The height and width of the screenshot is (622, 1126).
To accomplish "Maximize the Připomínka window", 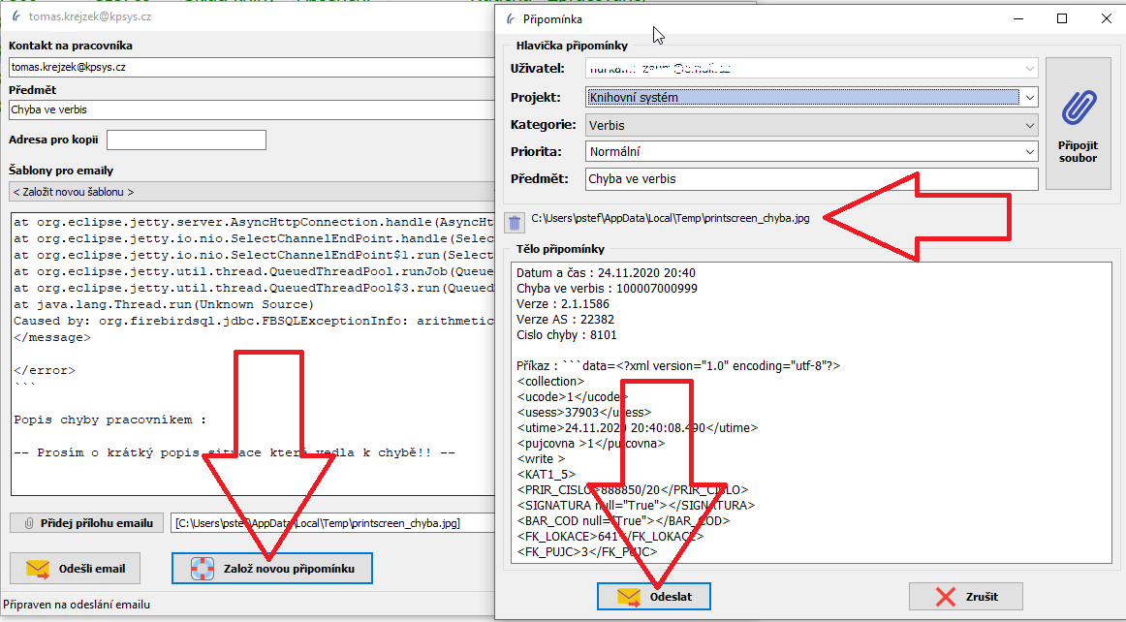I will coord(1062,18).
